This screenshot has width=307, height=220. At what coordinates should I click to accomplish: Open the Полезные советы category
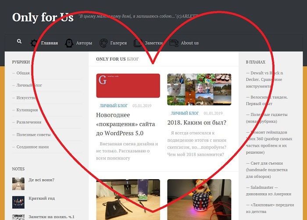pyautogui.click(x=33, y=135)
